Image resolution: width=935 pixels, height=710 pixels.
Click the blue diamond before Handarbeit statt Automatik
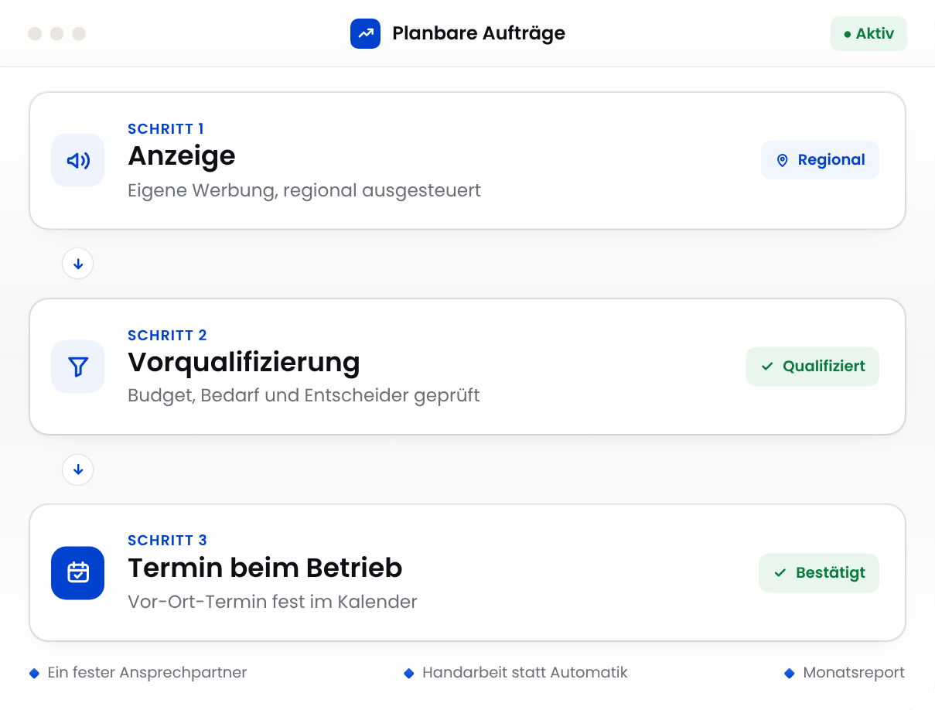(x=409, y=674)
